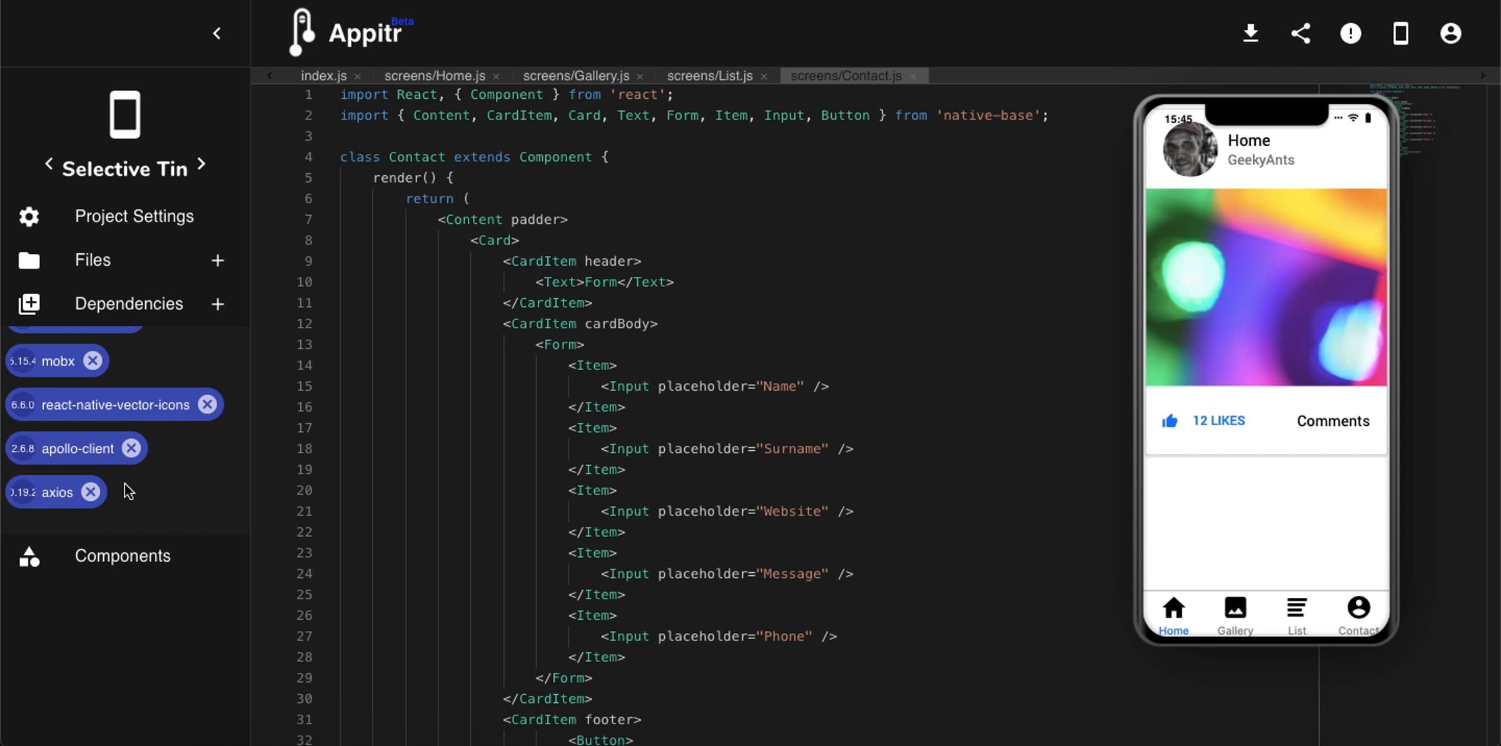Open the Components section
This screenshot has width=1501, height=746.
point(123,556)
